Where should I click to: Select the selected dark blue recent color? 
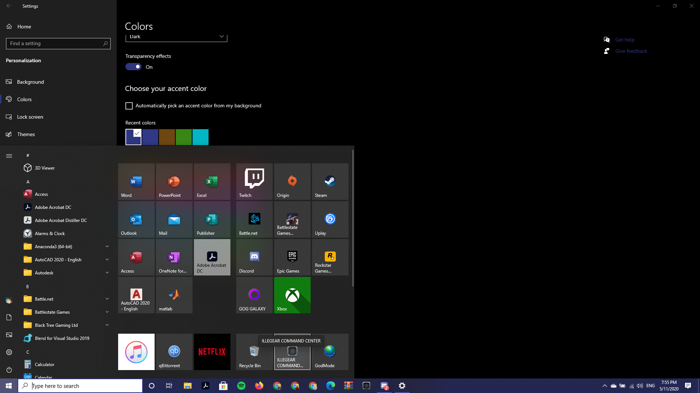click(x=133, y=137)
